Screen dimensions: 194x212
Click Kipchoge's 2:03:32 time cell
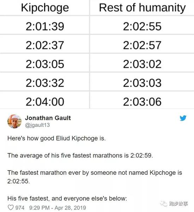click(45, 82)
